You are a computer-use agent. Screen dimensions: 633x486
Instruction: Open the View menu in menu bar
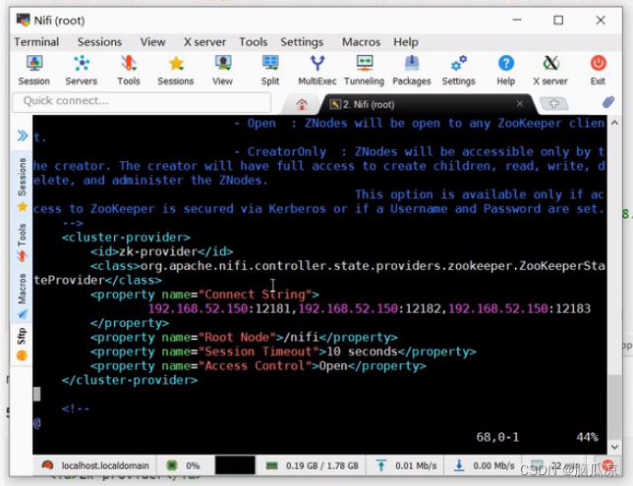pos(152,42)
